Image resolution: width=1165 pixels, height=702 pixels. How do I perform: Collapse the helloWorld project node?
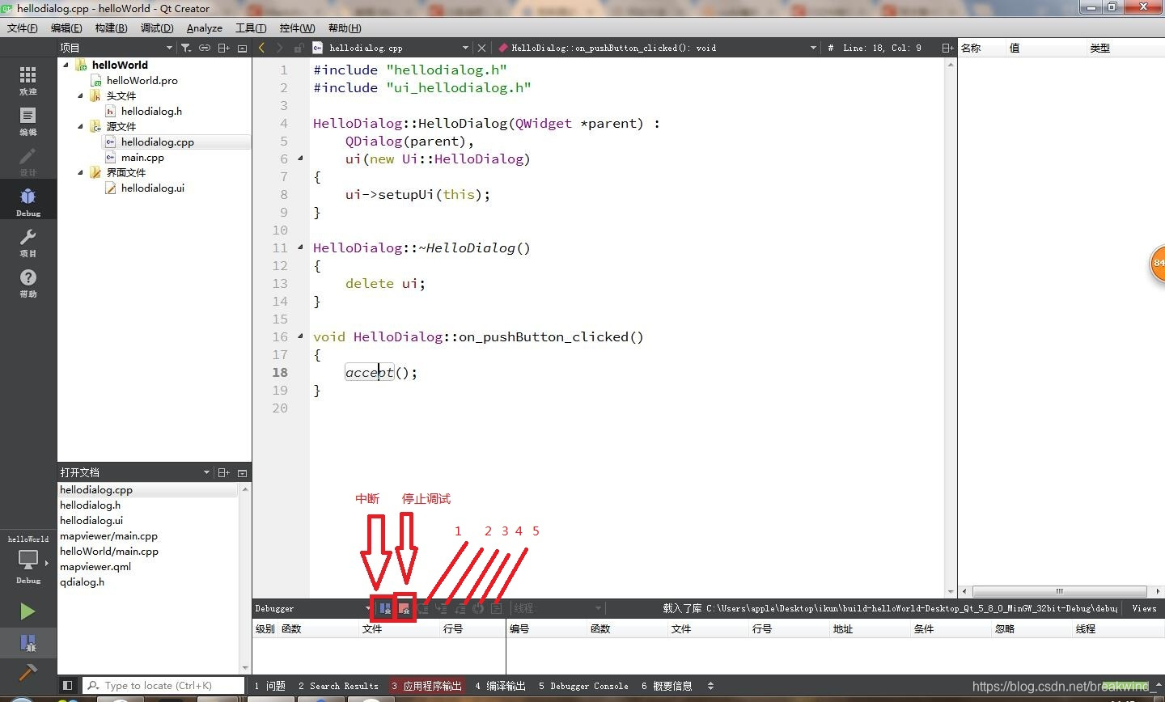point(66,65)
